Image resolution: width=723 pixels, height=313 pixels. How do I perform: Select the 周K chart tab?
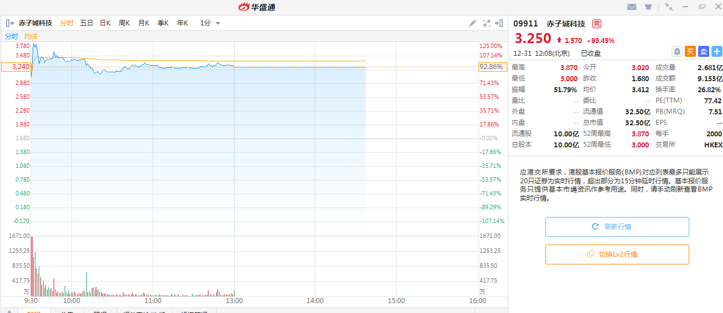(x=124, y=23)
